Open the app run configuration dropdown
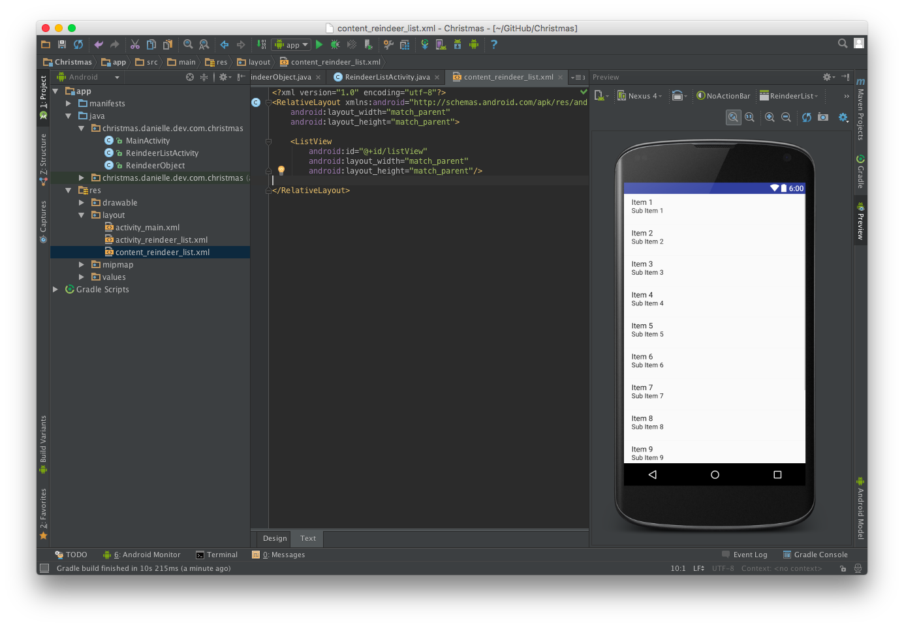The image size is (904, 627). [x=291, y=44]
